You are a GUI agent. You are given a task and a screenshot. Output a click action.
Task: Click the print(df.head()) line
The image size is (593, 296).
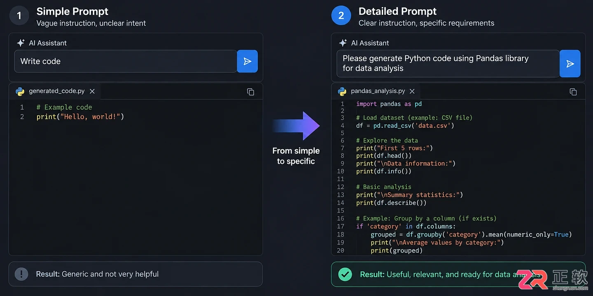click(x=384, y=156)
